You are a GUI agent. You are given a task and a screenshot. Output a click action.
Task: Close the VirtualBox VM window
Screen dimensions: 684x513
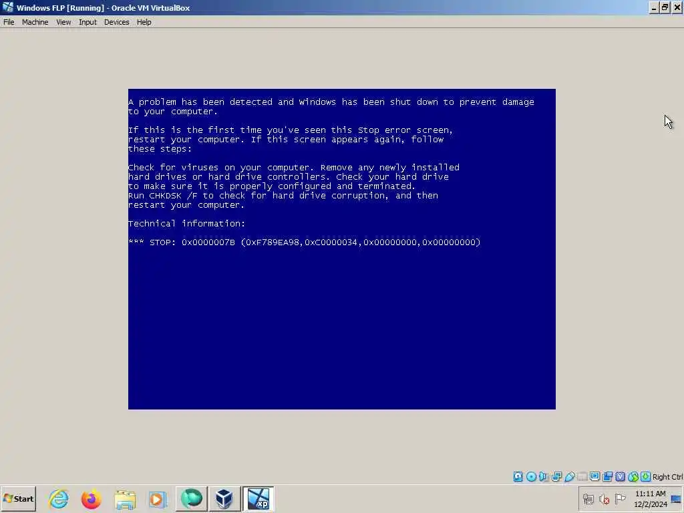tap(677, 7)
